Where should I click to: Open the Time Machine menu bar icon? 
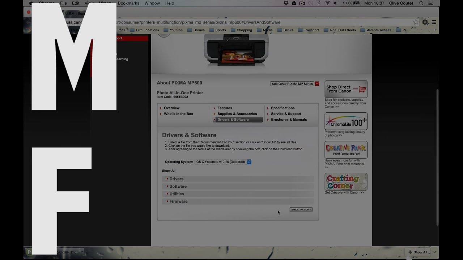click(x=310, y=3)
